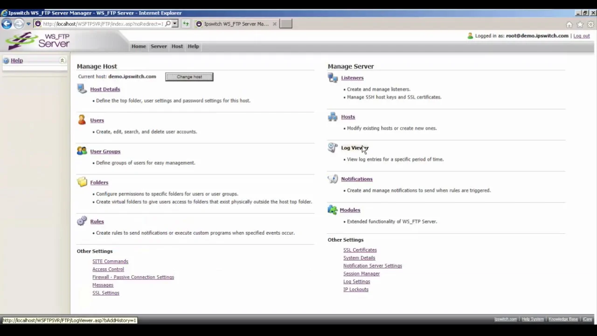Click the Change host button

click(189, 77)
